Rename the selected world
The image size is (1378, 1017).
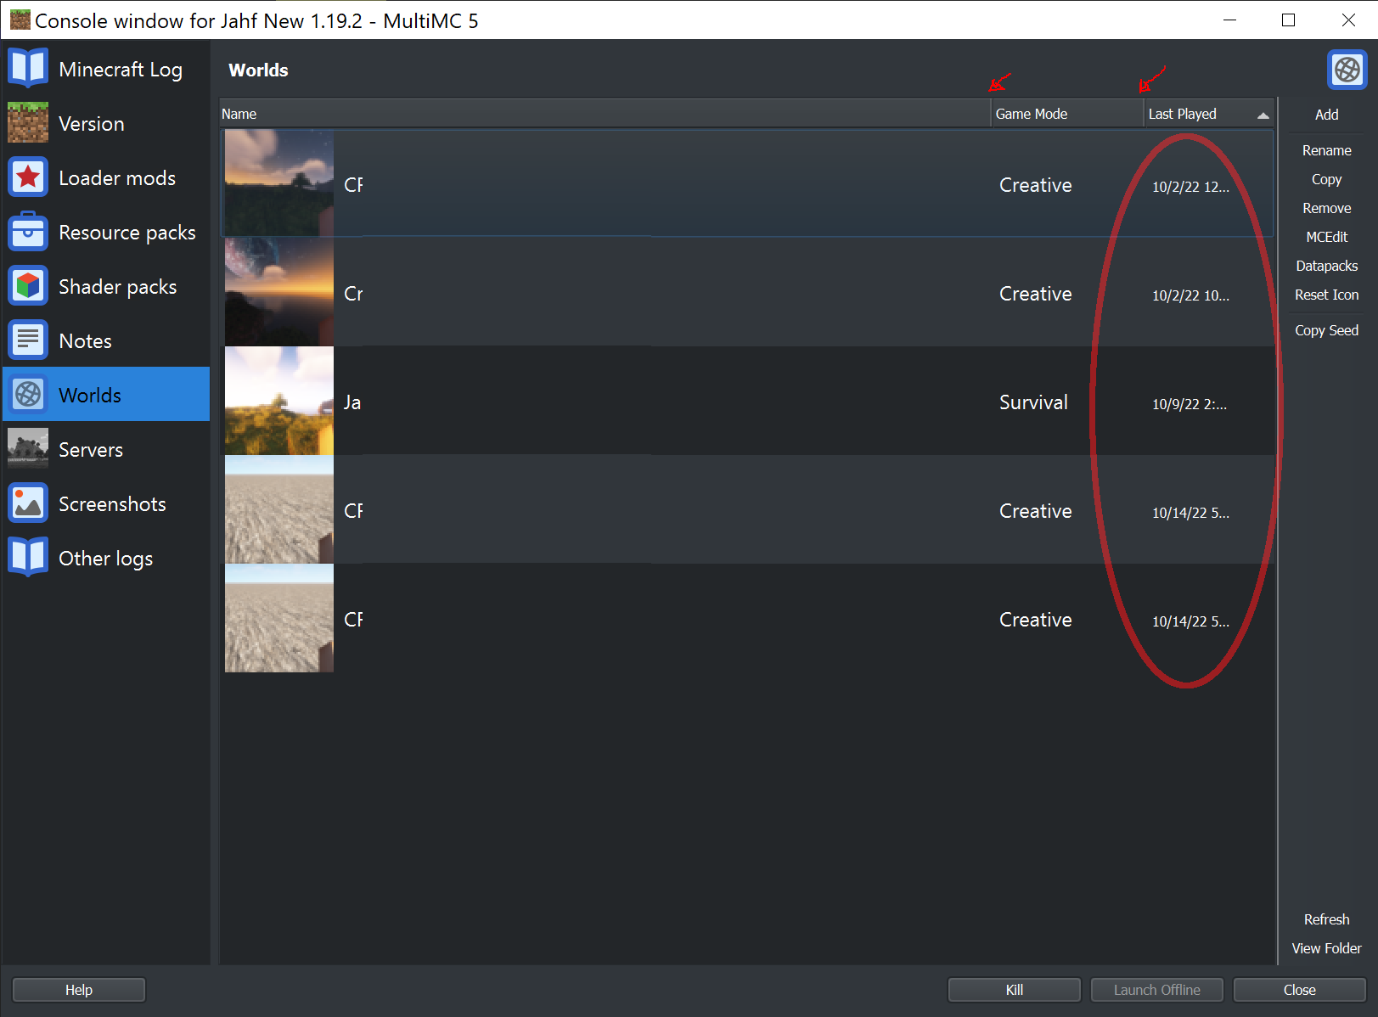click(1325, 149)
